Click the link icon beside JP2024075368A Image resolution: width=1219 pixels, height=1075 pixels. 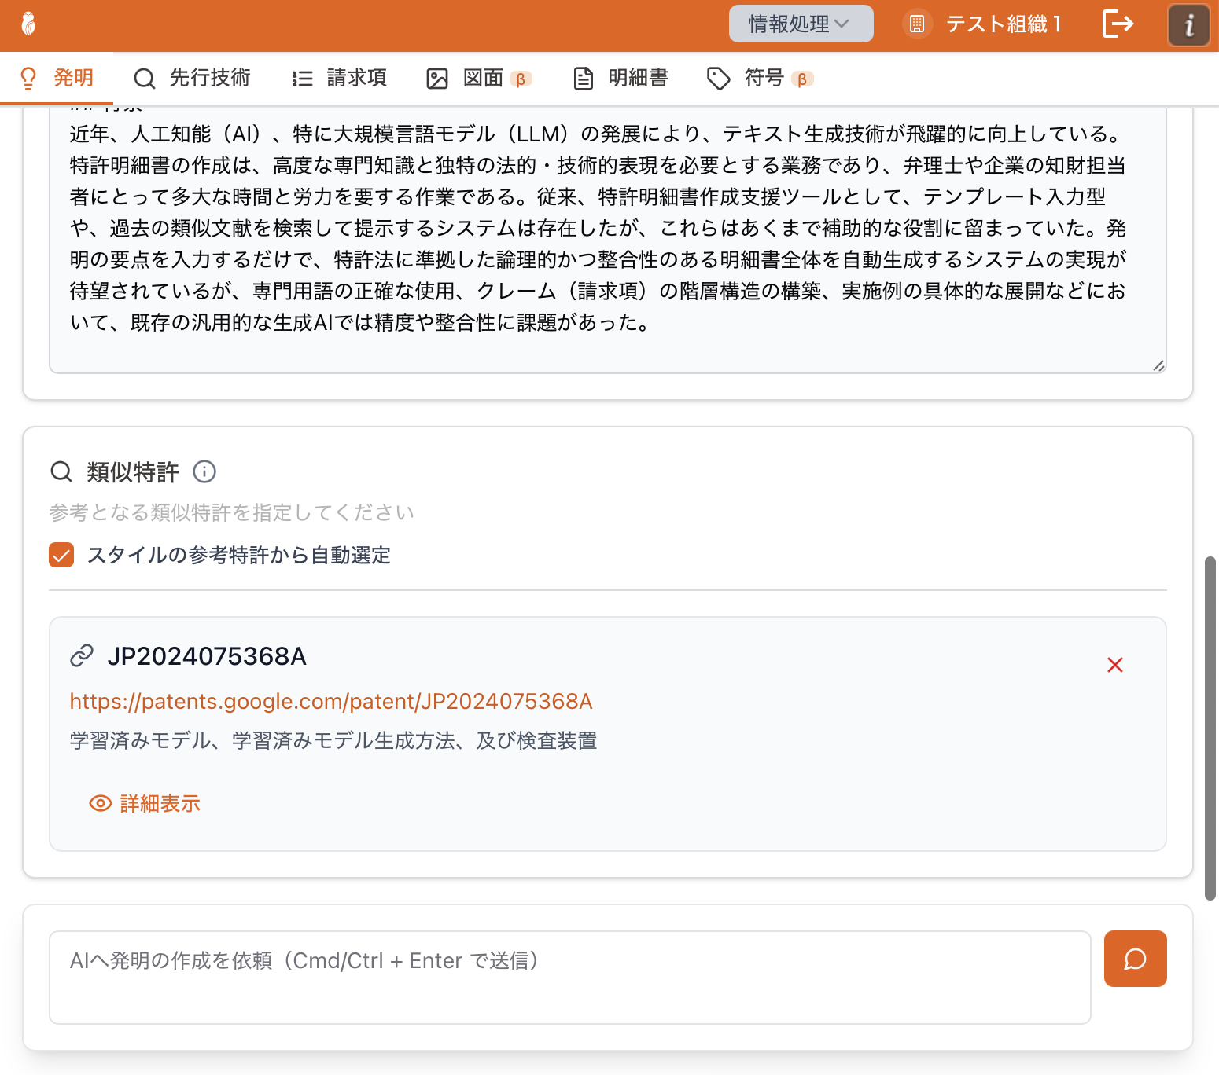coord(82,655)
